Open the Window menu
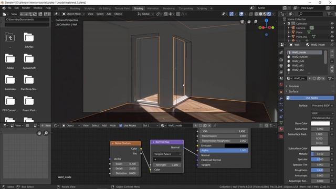 (x=38, y=8)
